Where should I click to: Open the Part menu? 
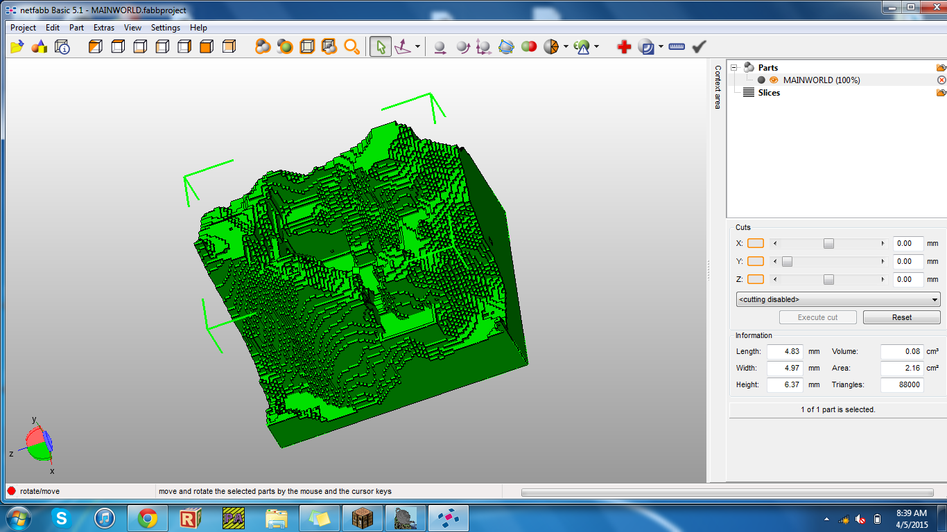76,28
